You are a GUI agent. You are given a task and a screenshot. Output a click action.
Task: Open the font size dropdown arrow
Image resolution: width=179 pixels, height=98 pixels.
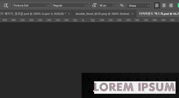[x=115, y=5]
